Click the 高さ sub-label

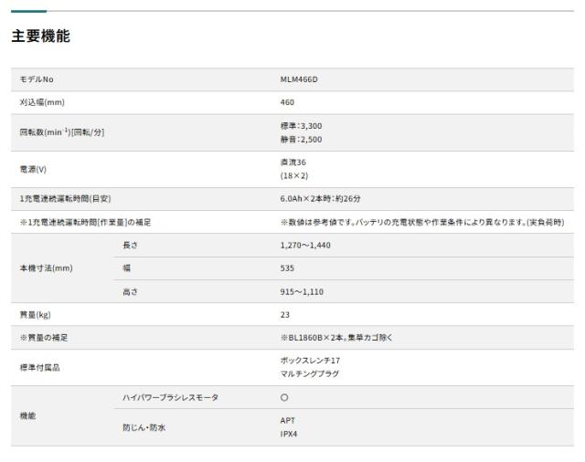point(130,292)
